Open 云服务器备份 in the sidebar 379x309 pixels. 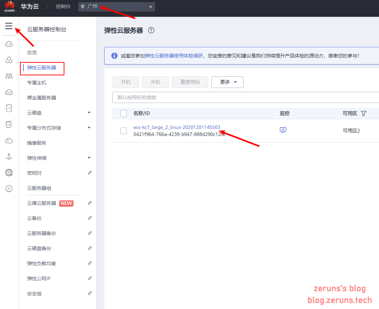42,233
